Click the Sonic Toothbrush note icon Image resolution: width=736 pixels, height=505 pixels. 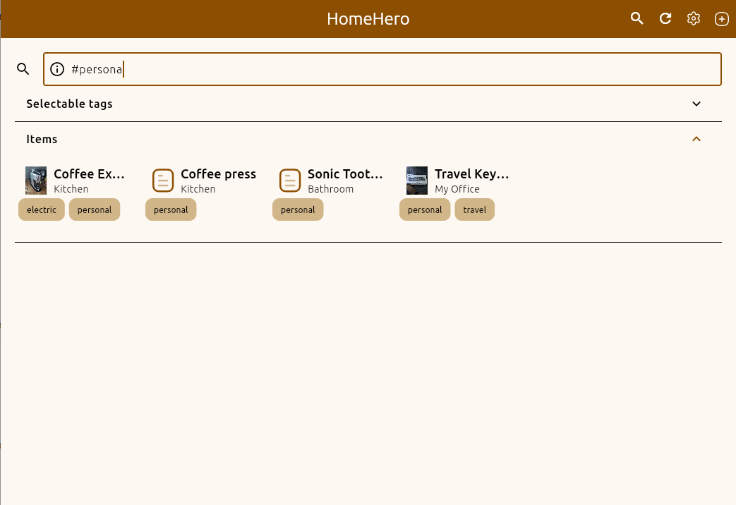click(x=290, y=180)
